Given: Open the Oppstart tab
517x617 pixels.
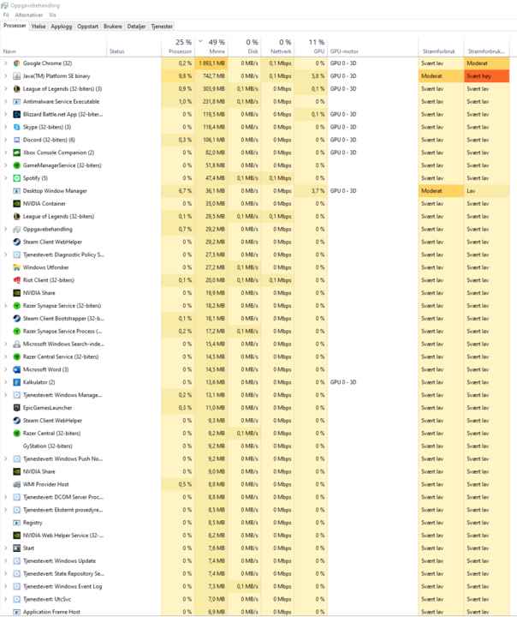Looking at the screenshot, I should pyautogui.click(x=87, y=27).
